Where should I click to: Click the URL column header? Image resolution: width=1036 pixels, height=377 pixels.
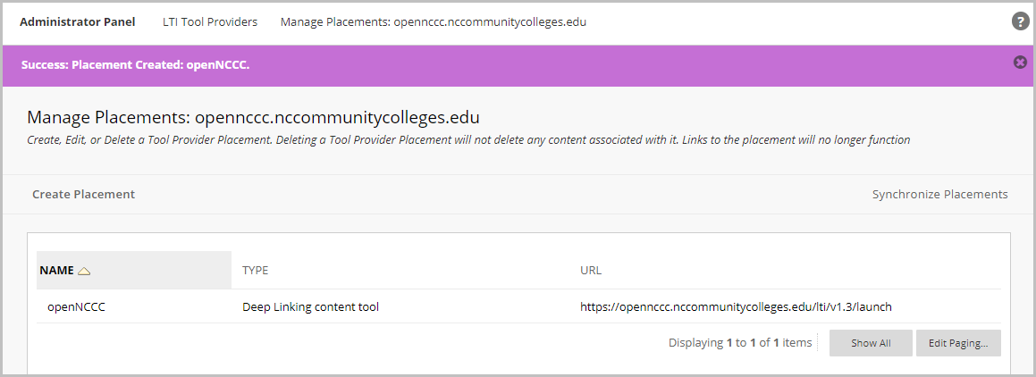click(591, 270)
